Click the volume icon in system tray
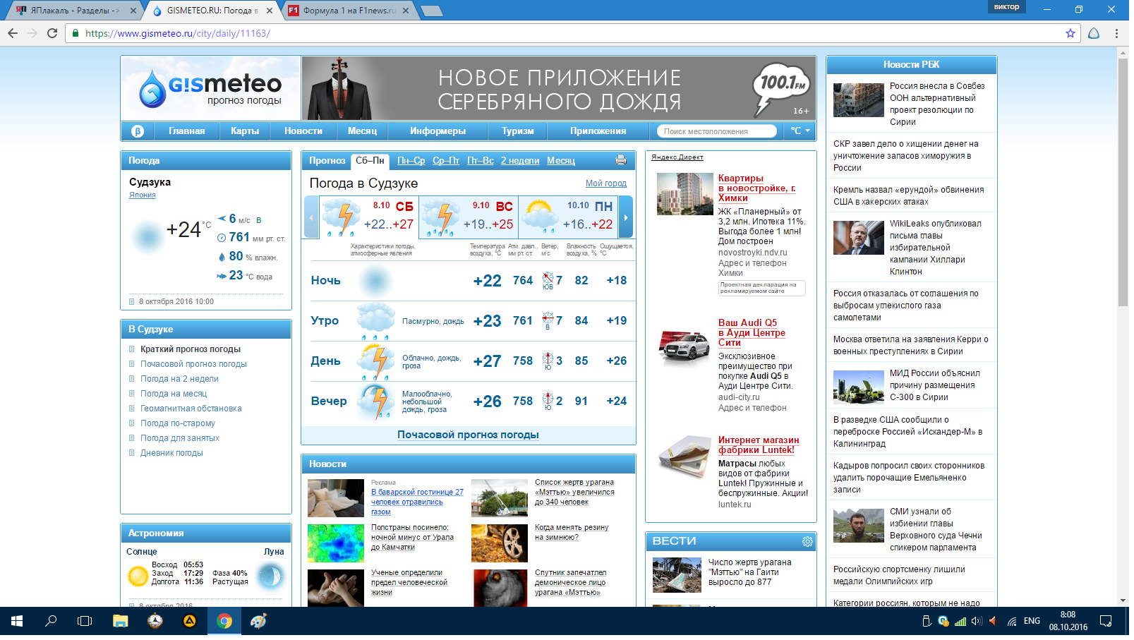Screen dimensions: 1134x640 tap(977, 621)
